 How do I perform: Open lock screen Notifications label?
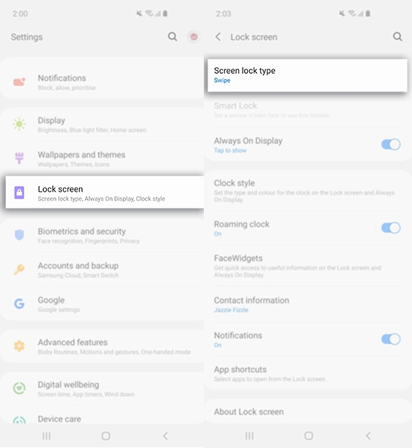tap(238, 335)
